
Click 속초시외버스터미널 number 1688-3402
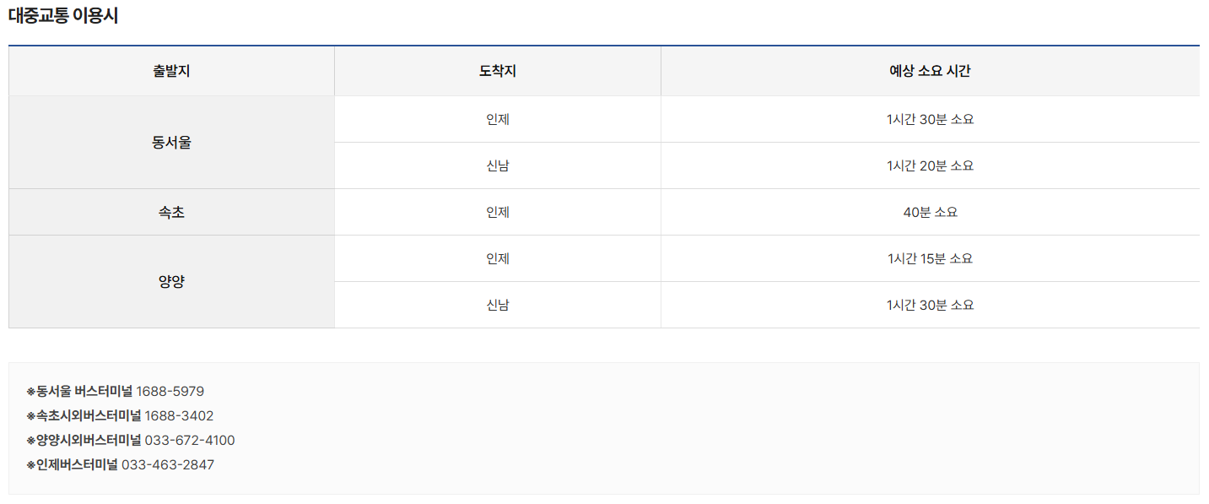(179, 416)
